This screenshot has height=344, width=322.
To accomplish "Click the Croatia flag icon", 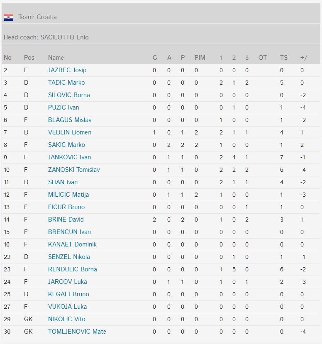I will click(8, 17).
